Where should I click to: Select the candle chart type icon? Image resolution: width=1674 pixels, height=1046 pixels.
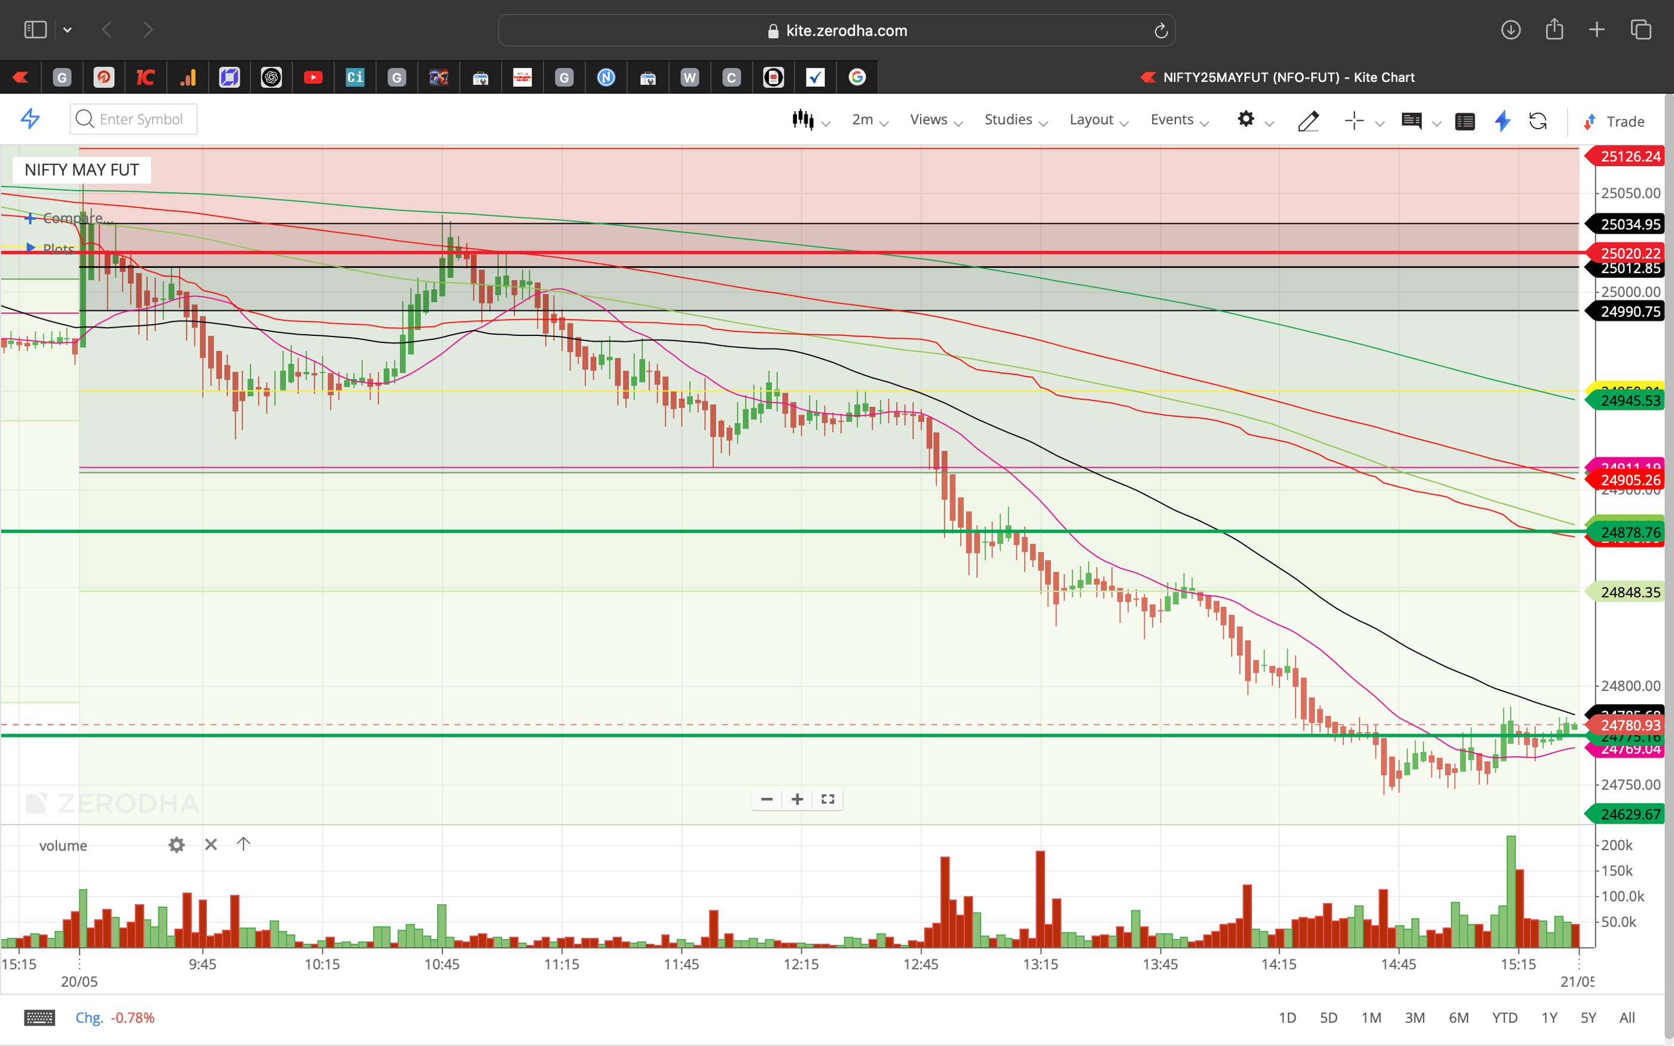(x=802, y=119)
